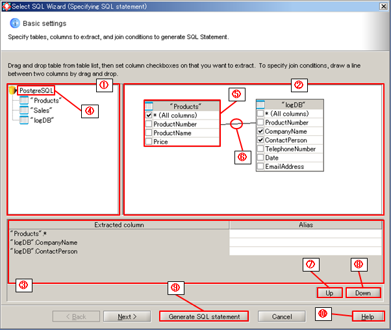
Task: Open Help for the wizard
Action: pyautogui.click(x=367, y=316)
